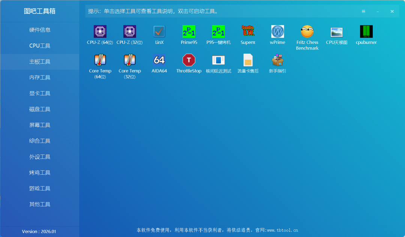Select the 流量卡售后 SIM card icon
Screen dimensions: 405x237
(248, 60)
